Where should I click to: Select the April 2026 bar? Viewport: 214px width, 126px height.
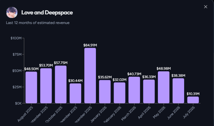coord(149,91)
